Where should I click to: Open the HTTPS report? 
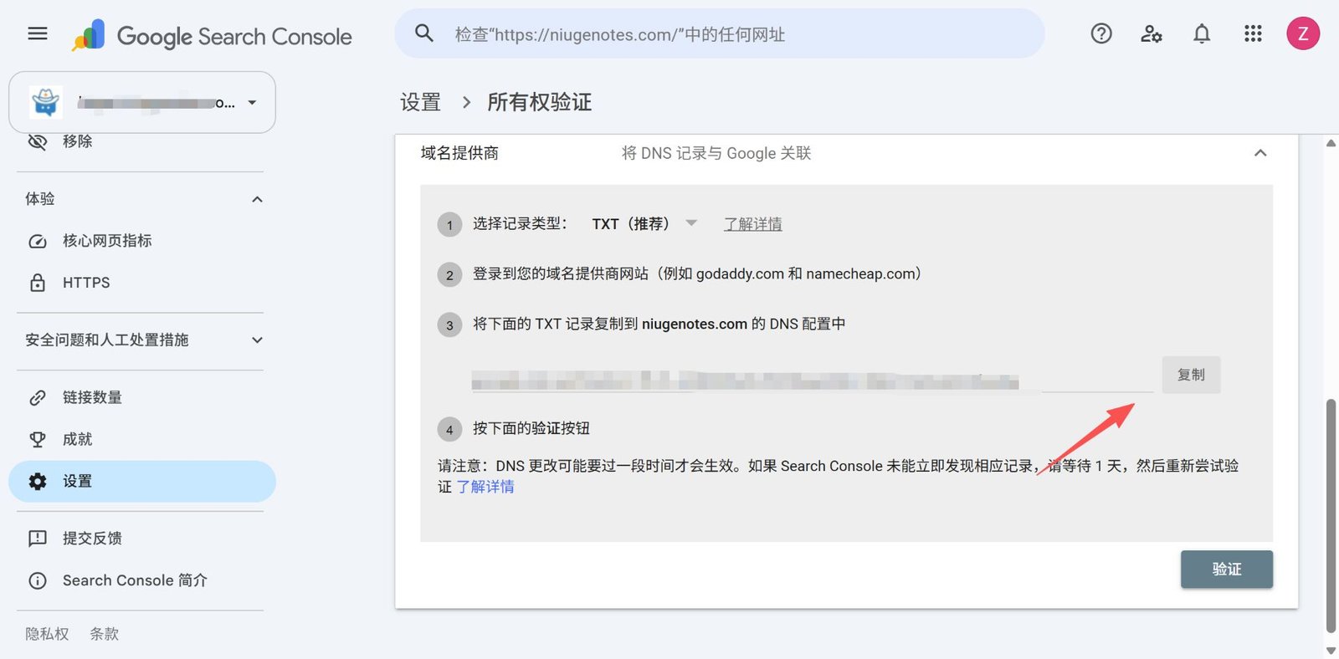pyautogui.click(x=86, y=283)
